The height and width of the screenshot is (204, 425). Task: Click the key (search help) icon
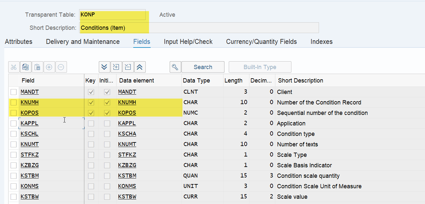(x=175, y=67)
